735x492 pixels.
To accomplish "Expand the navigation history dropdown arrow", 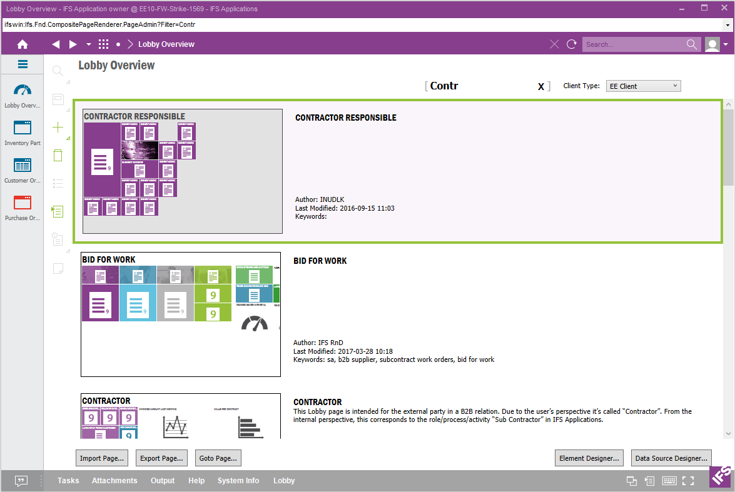I will click(88, 44).
